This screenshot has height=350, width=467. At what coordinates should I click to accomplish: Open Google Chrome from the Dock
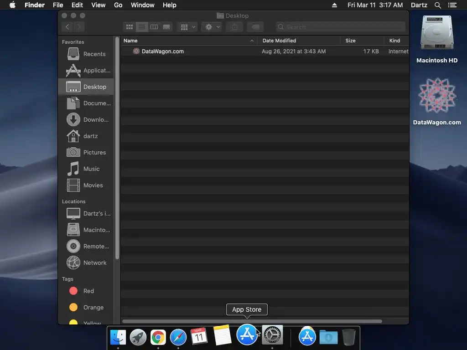[x=158, y=337]
